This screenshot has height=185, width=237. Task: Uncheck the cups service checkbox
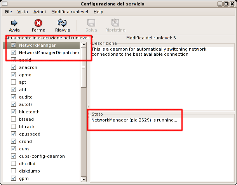pyautogui.click(x=14, y=149)
